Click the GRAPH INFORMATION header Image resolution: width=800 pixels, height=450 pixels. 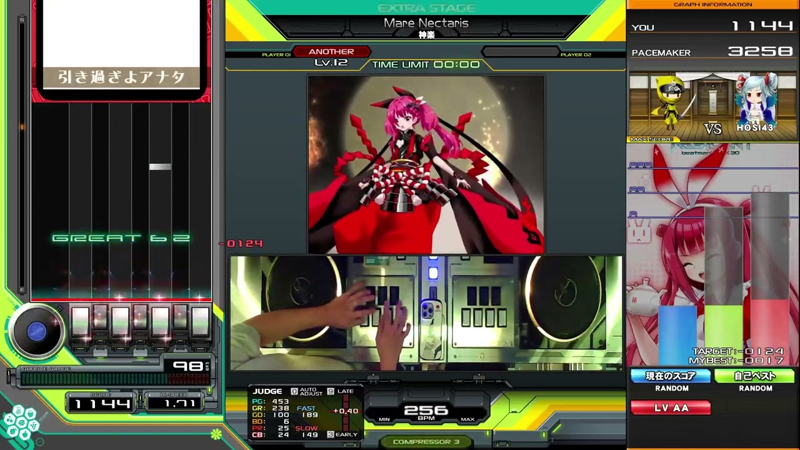coord(712,4)
